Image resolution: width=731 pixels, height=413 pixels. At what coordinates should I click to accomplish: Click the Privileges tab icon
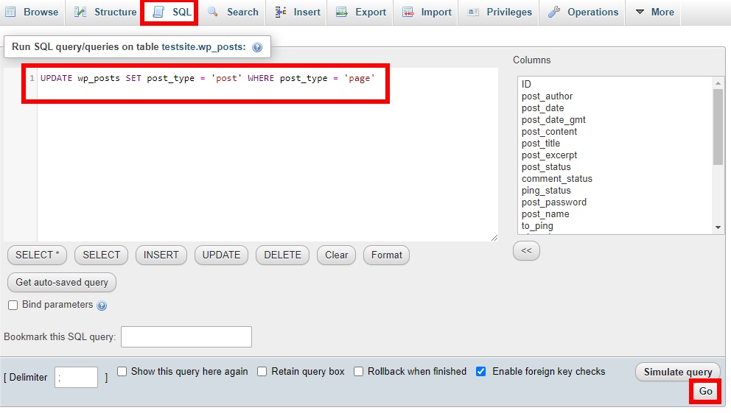point(473,12)
